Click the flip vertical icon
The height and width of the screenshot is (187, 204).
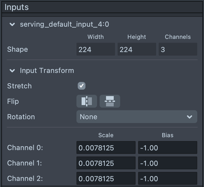coord(110,101)
